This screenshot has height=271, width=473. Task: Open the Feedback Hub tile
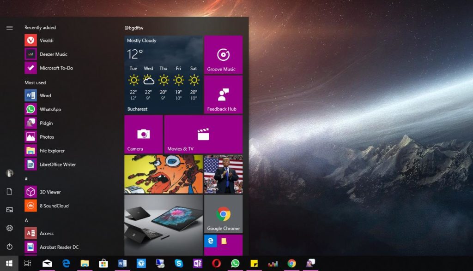point(223,94)
